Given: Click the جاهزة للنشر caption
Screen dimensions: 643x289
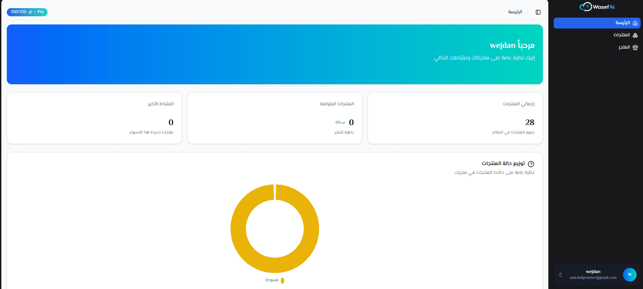Looking at the screenshot, I should coord(344,132).
